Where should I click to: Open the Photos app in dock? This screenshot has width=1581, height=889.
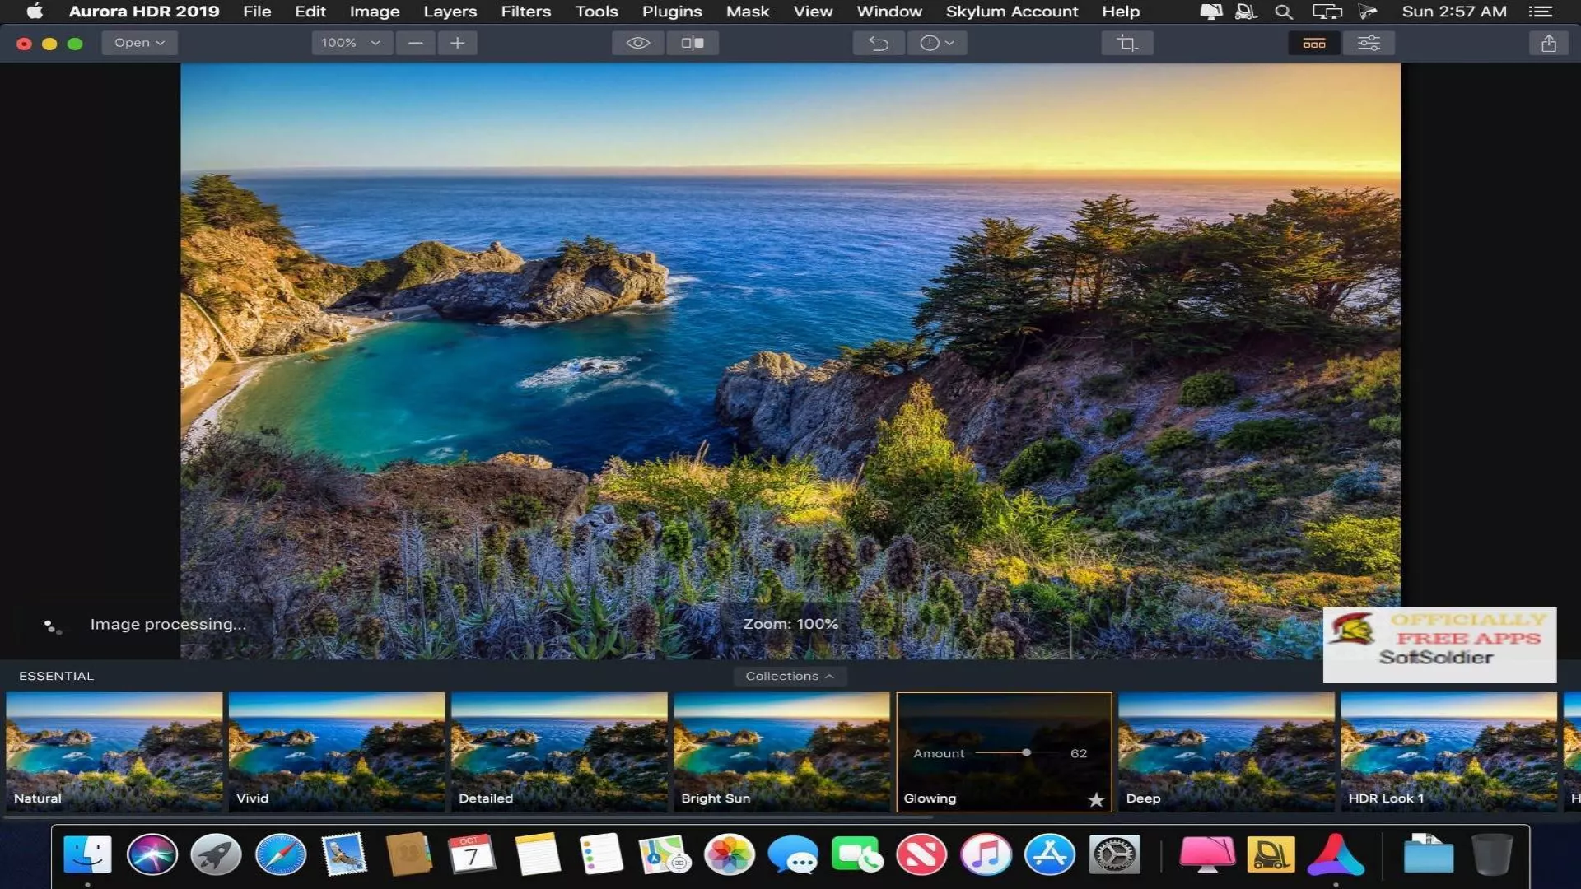[730, 854]
